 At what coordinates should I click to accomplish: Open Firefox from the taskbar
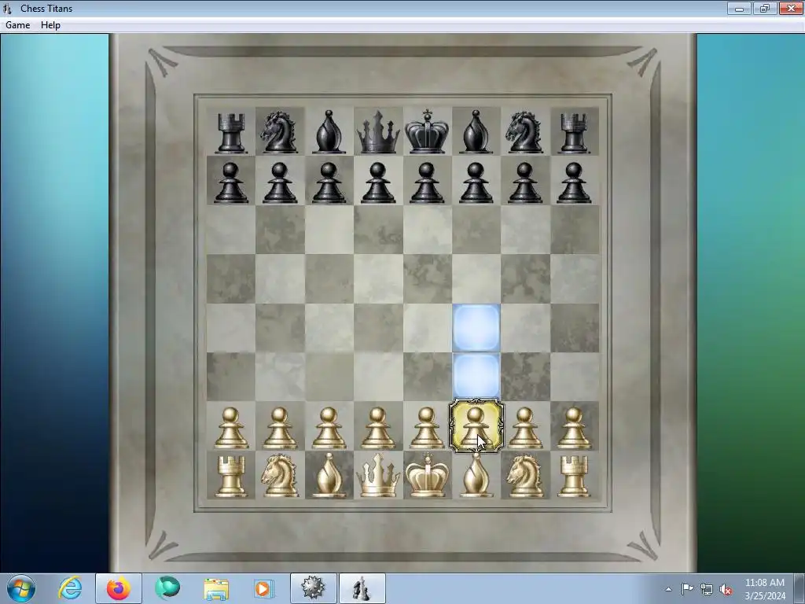(119, 588)
